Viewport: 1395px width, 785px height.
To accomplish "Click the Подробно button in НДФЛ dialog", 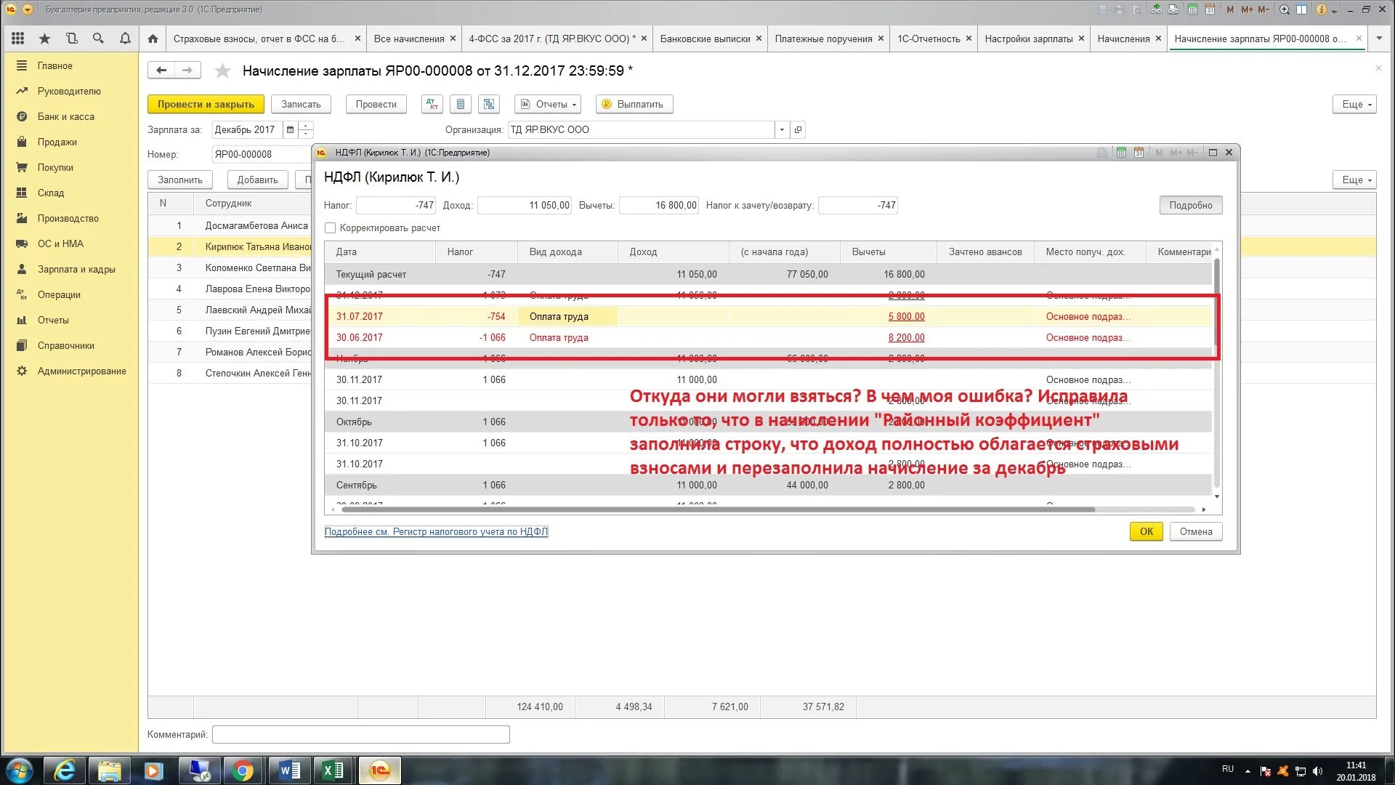I will 1191,205.
